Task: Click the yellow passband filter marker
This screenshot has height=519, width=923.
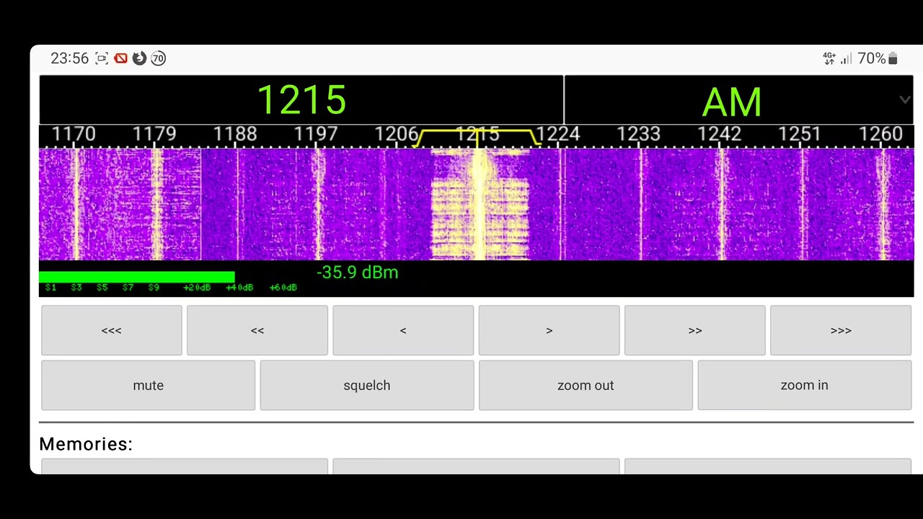Action: (477, 138)
